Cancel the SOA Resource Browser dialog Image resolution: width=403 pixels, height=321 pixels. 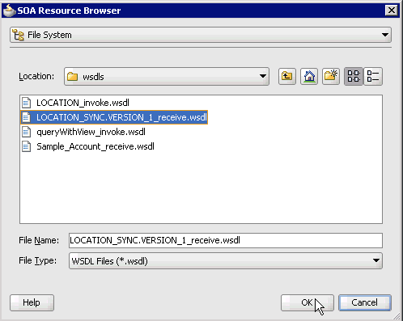[x=365, y=302]
